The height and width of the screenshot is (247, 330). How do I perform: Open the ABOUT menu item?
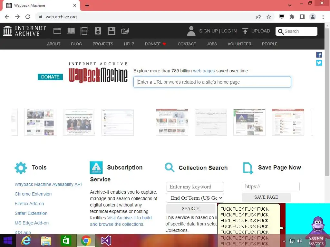click(x=54, y=44)
